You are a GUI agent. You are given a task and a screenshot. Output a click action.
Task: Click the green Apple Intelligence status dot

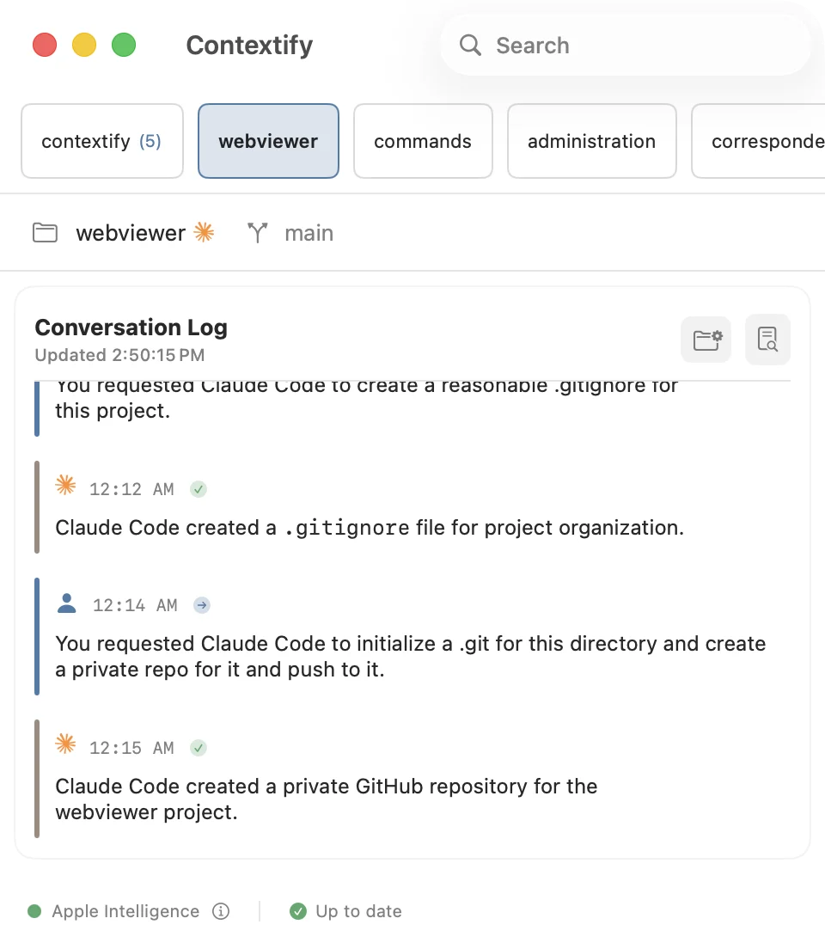tap(33, 911)
